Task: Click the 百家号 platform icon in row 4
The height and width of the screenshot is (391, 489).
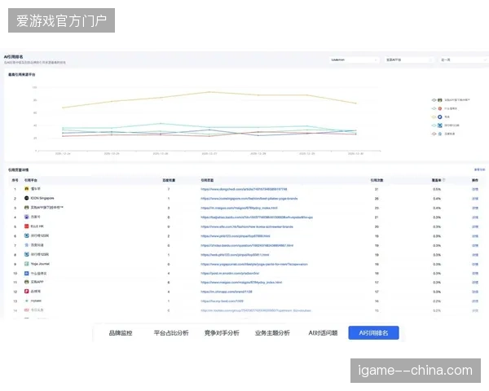Action: point(27,217)
